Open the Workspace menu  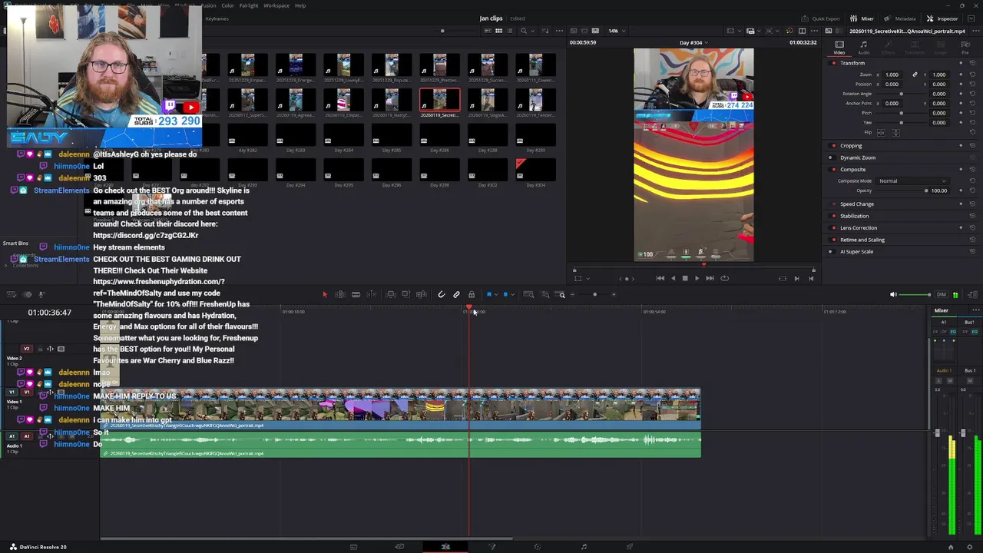pos(276,5)
